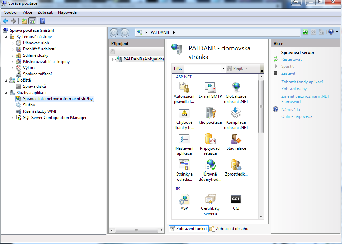Screen dimensions: 342x244
Task: Select Služby tree item
Action: [x=29, y=105]
